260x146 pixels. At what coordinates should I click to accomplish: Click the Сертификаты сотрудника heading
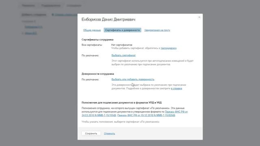[97, 40]
